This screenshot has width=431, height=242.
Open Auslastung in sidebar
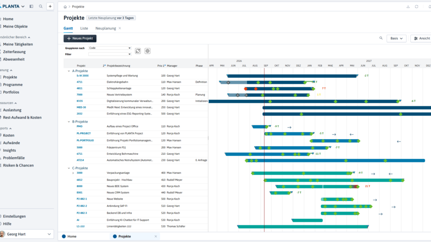click(x=12, y=110)
